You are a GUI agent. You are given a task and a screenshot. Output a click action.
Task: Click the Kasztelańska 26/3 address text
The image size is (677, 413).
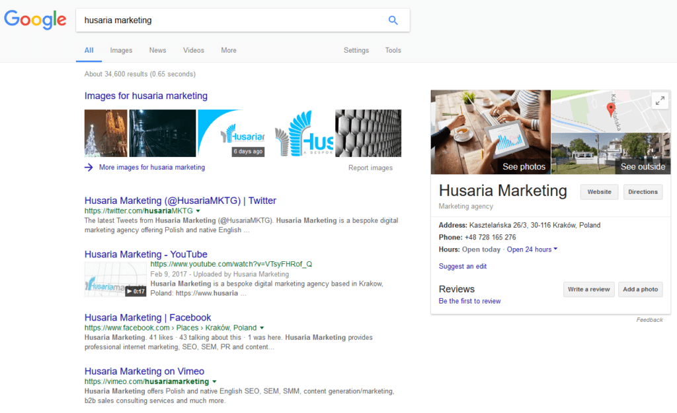pyautogui.click(x=534, y=225)
